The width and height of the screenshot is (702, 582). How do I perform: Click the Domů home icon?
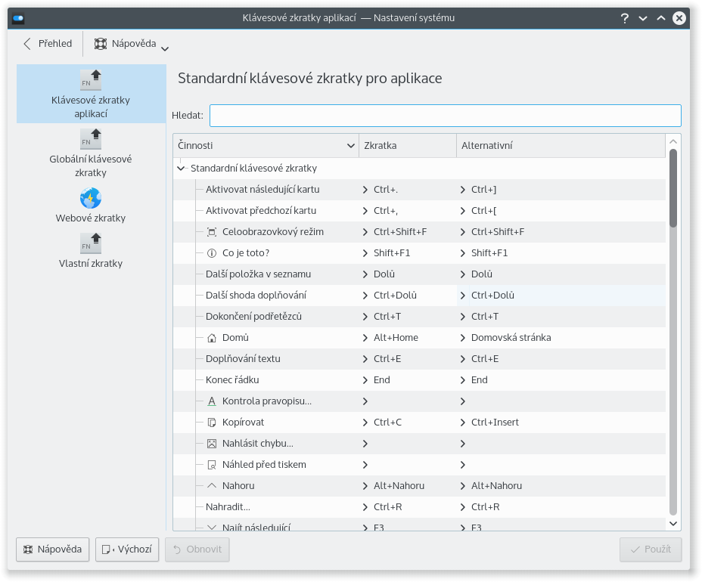click(212, 338)
